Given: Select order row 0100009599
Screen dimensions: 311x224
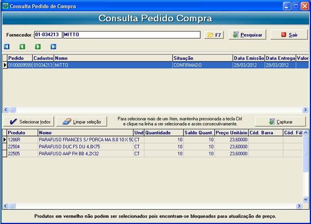Looking at the screenshot, I should click(x=156, y=65).
